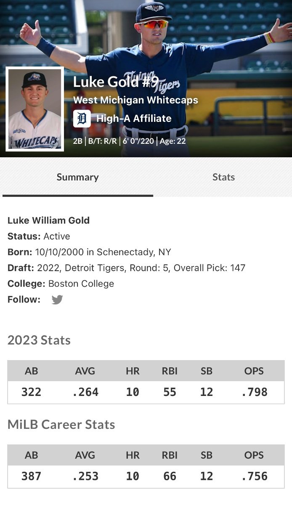292x506 pixels.
Task: Click the MiLB Career Stats heading
Action: pyautogui.click(x=61, y=425)
